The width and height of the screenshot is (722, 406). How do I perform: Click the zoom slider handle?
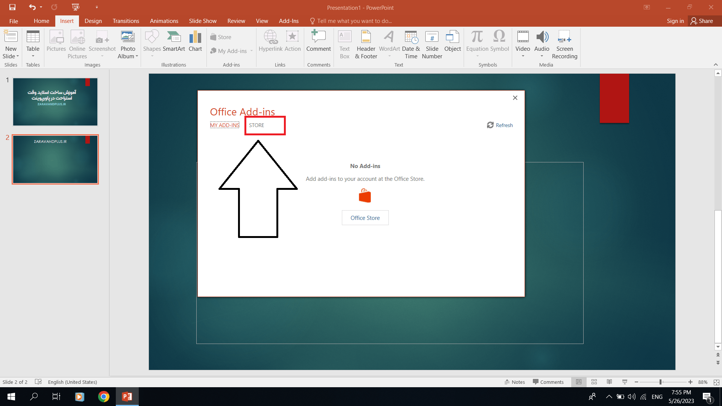[660, 382]
